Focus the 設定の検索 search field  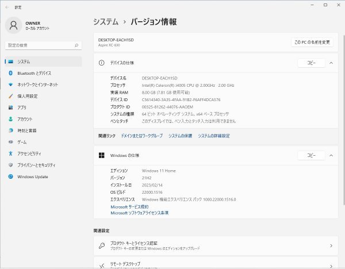coord(43,45)
